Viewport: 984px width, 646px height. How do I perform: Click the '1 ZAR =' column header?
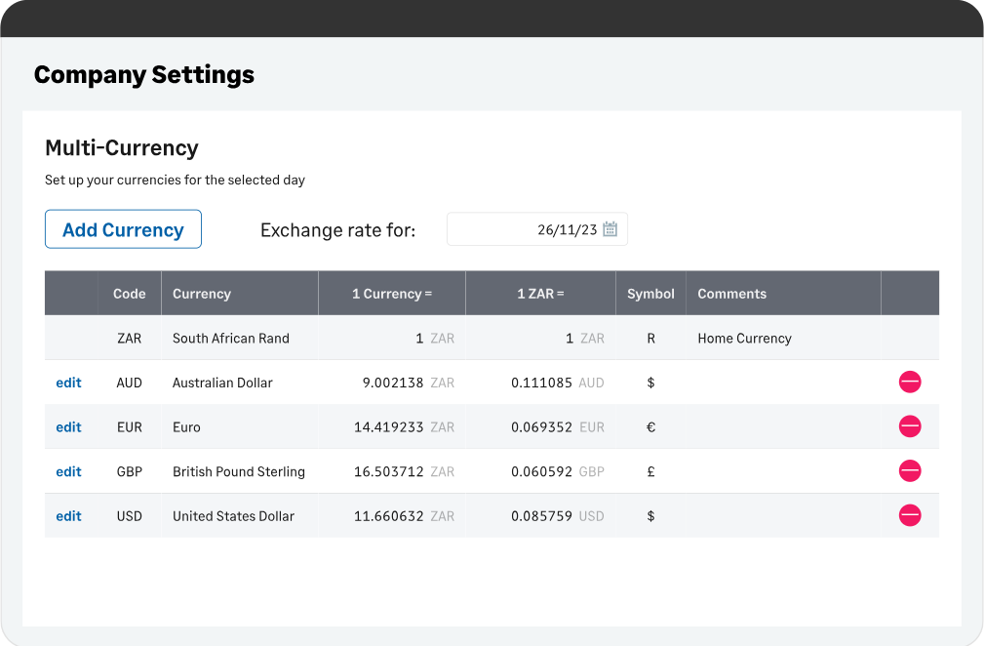pos(540,293)
